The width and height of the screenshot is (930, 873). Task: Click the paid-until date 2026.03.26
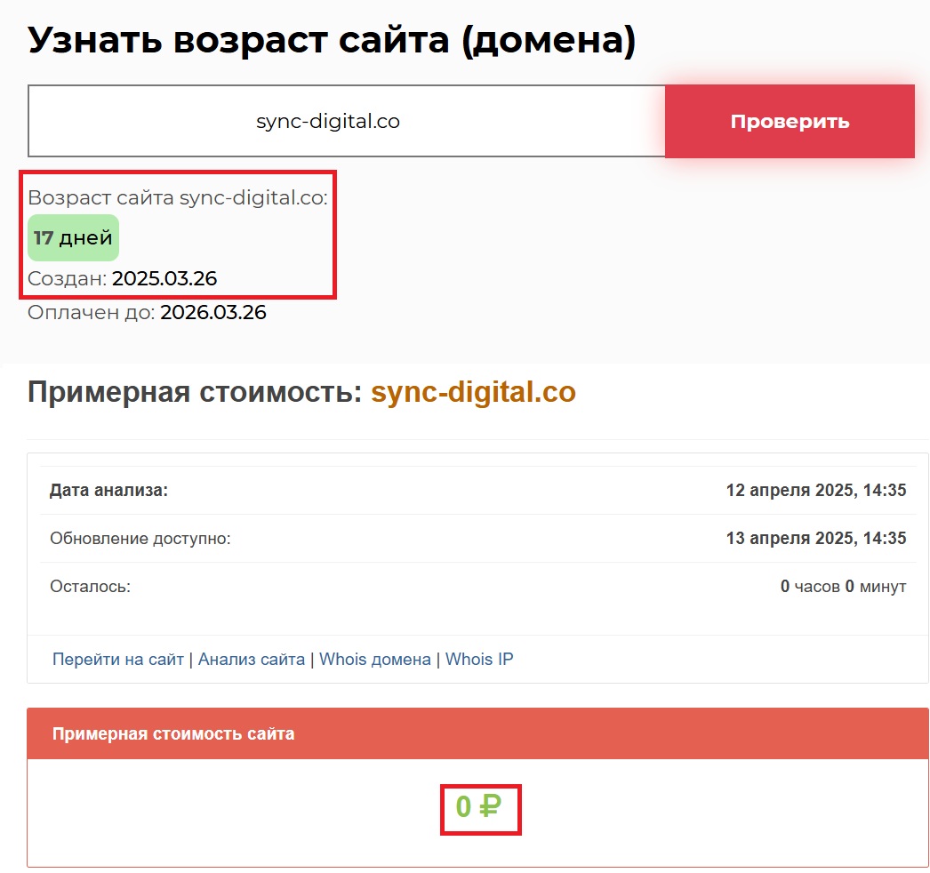tap(213, 313)
